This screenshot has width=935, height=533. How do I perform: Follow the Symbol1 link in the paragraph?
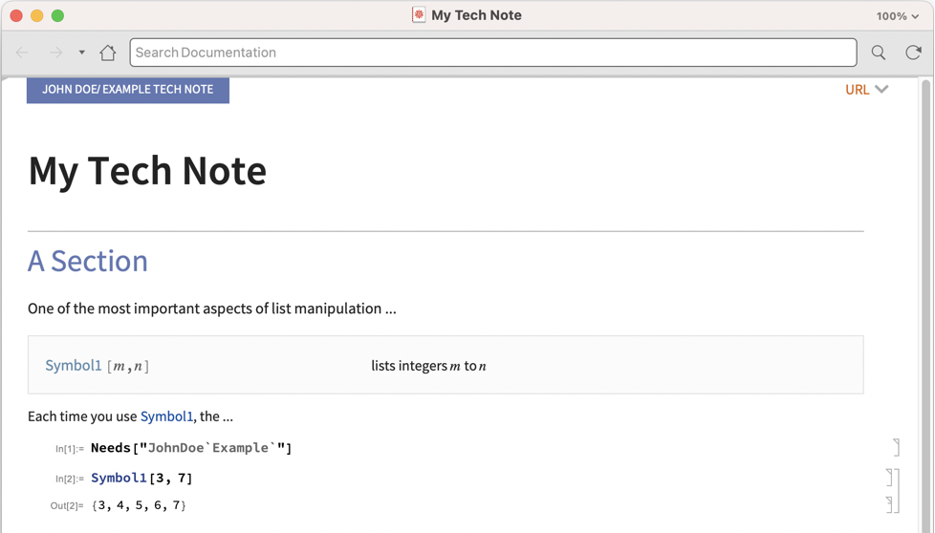(x=166, y=416)
